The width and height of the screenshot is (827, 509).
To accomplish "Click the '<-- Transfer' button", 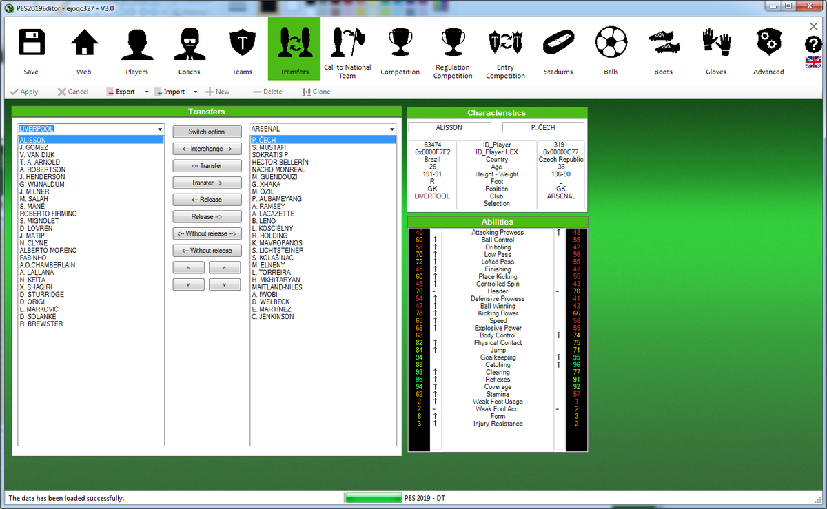I will (x=207, y=166).
